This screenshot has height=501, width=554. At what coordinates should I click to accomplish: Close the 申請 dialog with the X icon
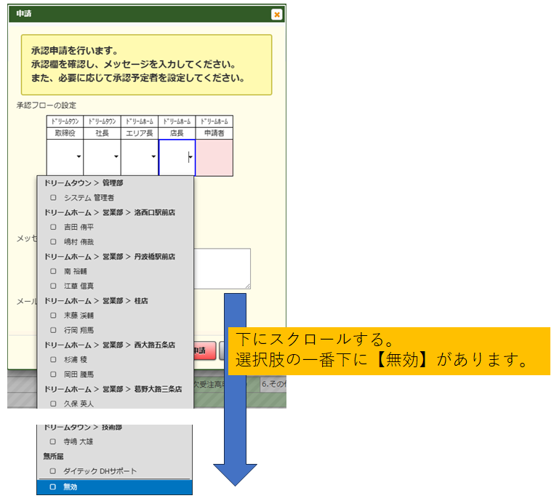276,14
